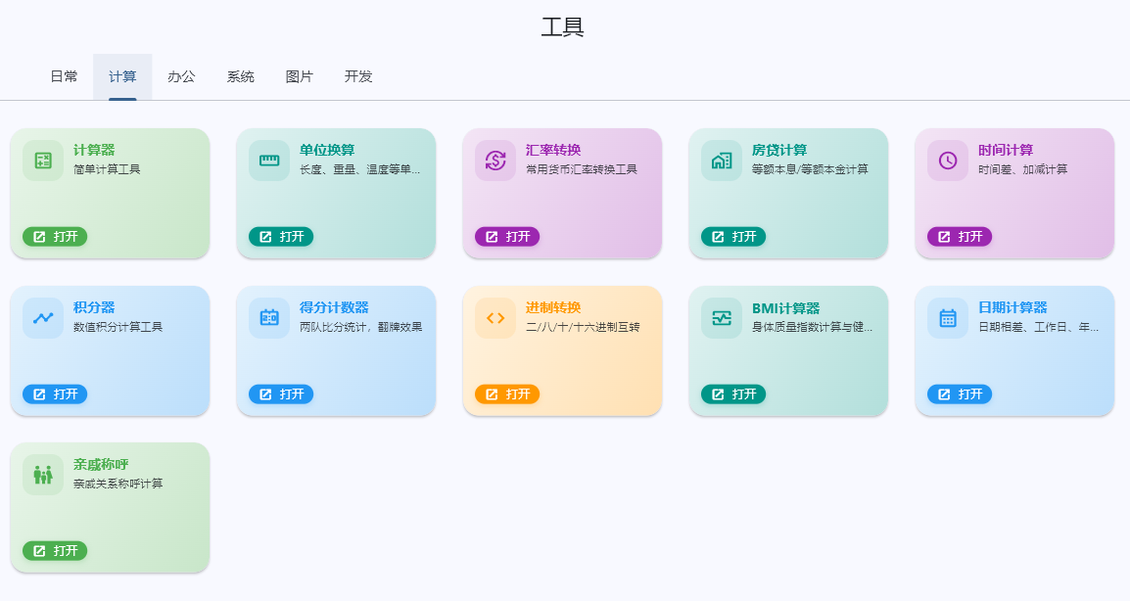Click the 计算器 calculator icon

[x=43, y=161]
